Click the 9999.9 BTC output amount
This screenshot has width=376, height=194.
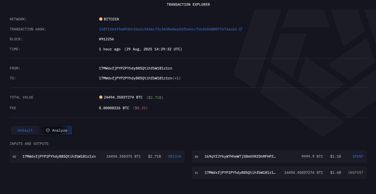pyautogui.click(x=312, y=157)
